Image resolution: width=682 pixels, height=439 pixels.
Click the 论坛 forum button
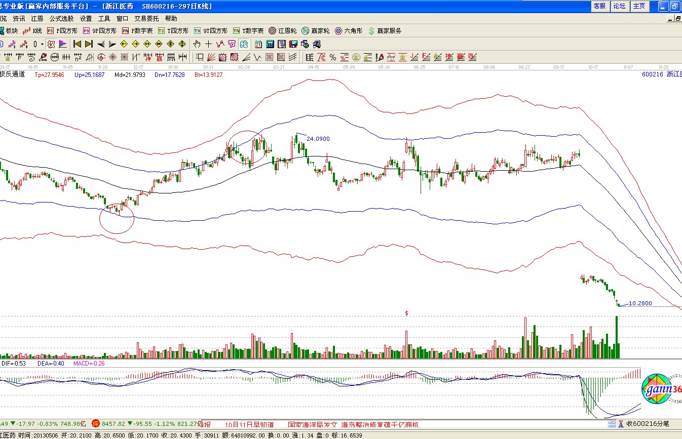pos(619,6)
